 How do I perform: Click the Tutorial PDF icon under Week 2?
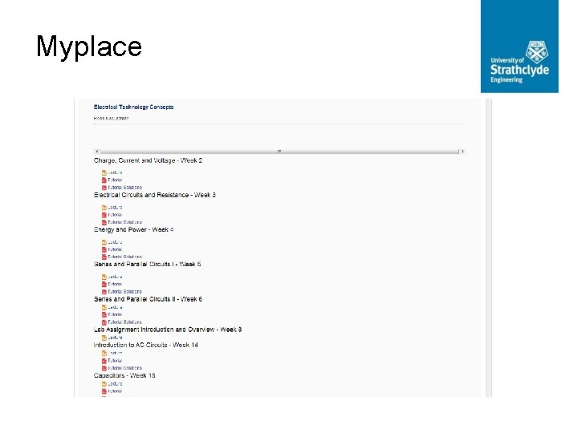point(104,180)
